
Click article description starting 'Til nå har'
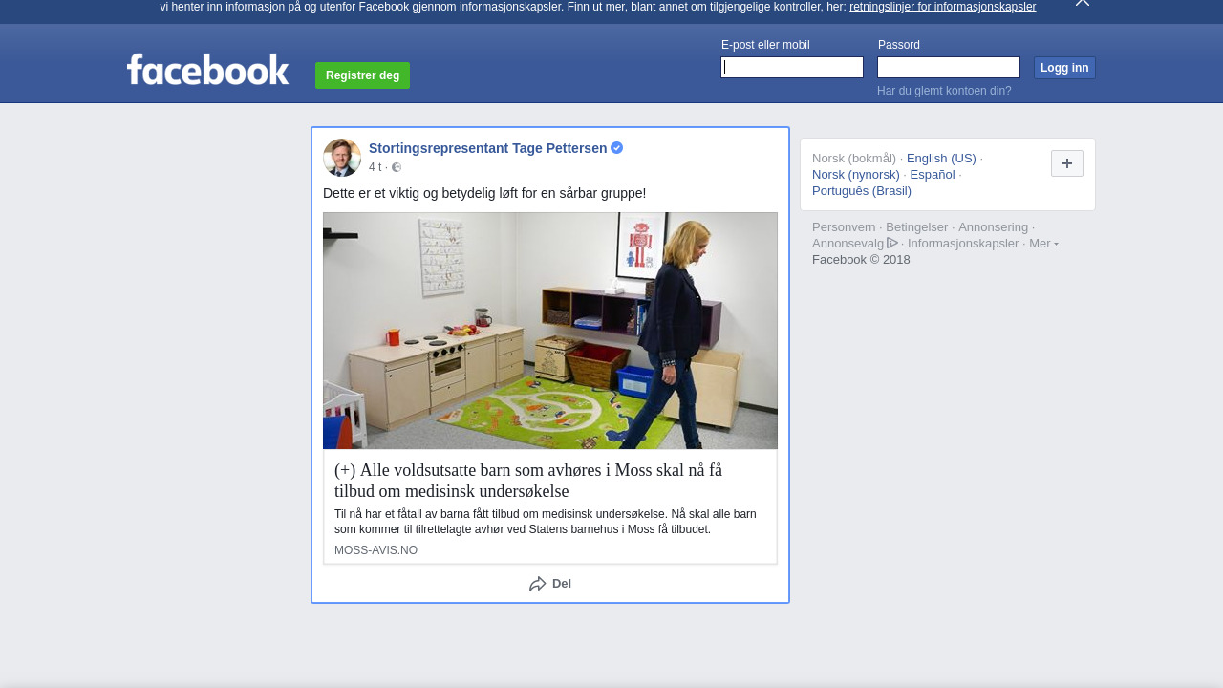coord(546,522)
